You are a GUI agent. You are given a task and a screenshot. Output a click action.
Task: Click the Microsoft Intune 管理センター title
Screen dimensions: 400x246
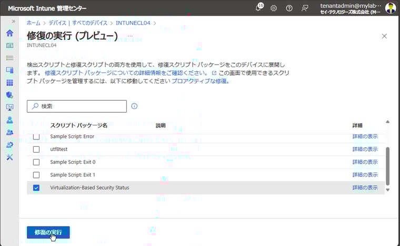47,8
